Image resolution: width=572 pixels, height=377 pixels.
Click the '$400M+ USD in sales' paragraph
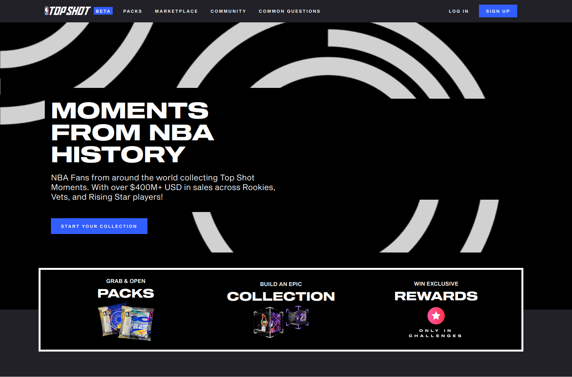163,187
